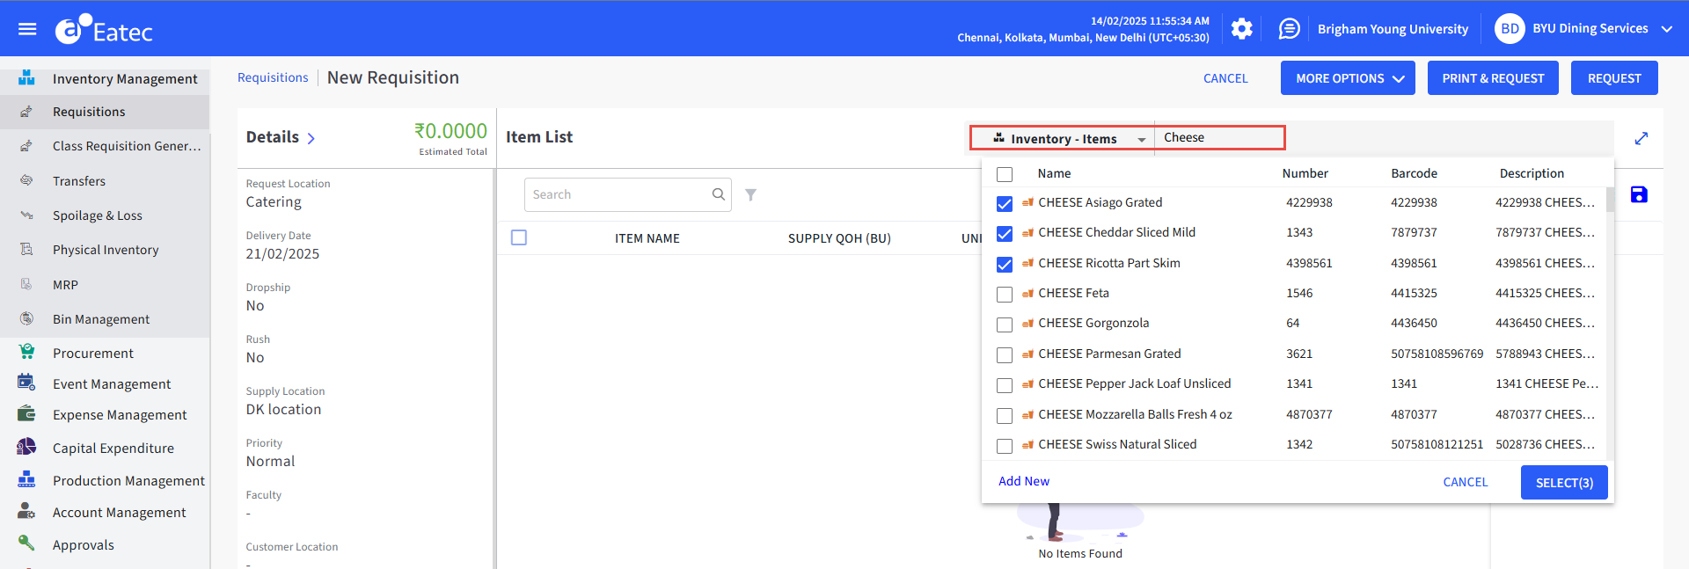Click the search magnifier icon in Item List
Viewport: 1689px width, 569px height.
(719, 194)
